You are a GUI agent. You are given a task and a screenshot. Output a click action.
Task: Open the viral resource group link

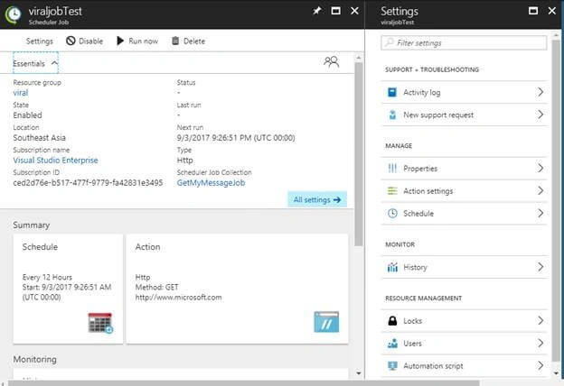[21, 93]
